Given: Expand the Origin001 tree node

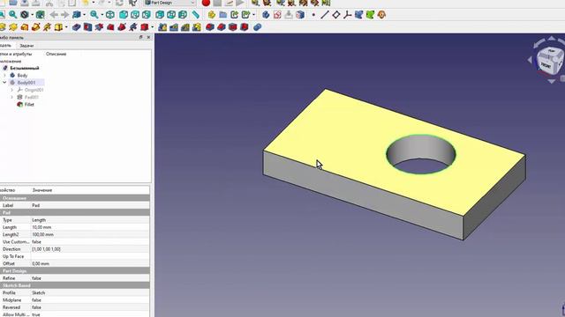Looking at the screenshot, I should click(11, 90).
